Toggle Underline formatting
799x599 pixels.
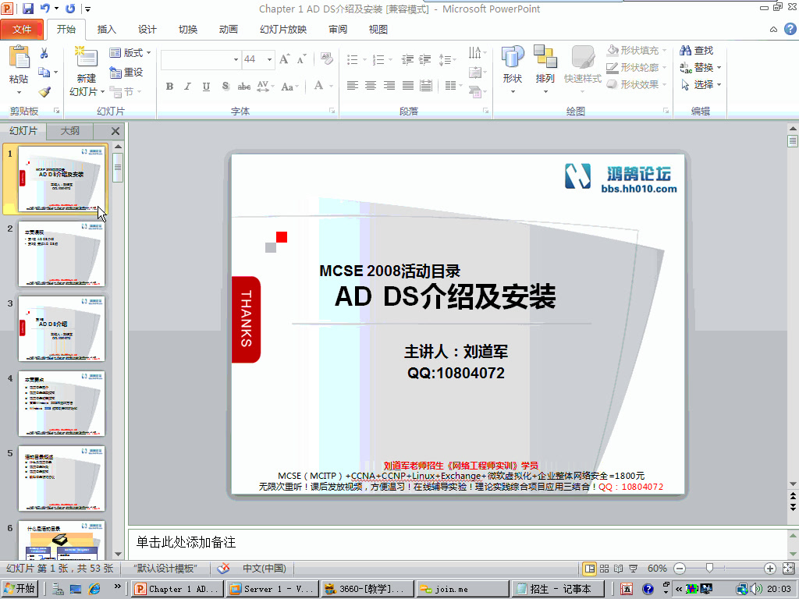click(x=206, y=87)
